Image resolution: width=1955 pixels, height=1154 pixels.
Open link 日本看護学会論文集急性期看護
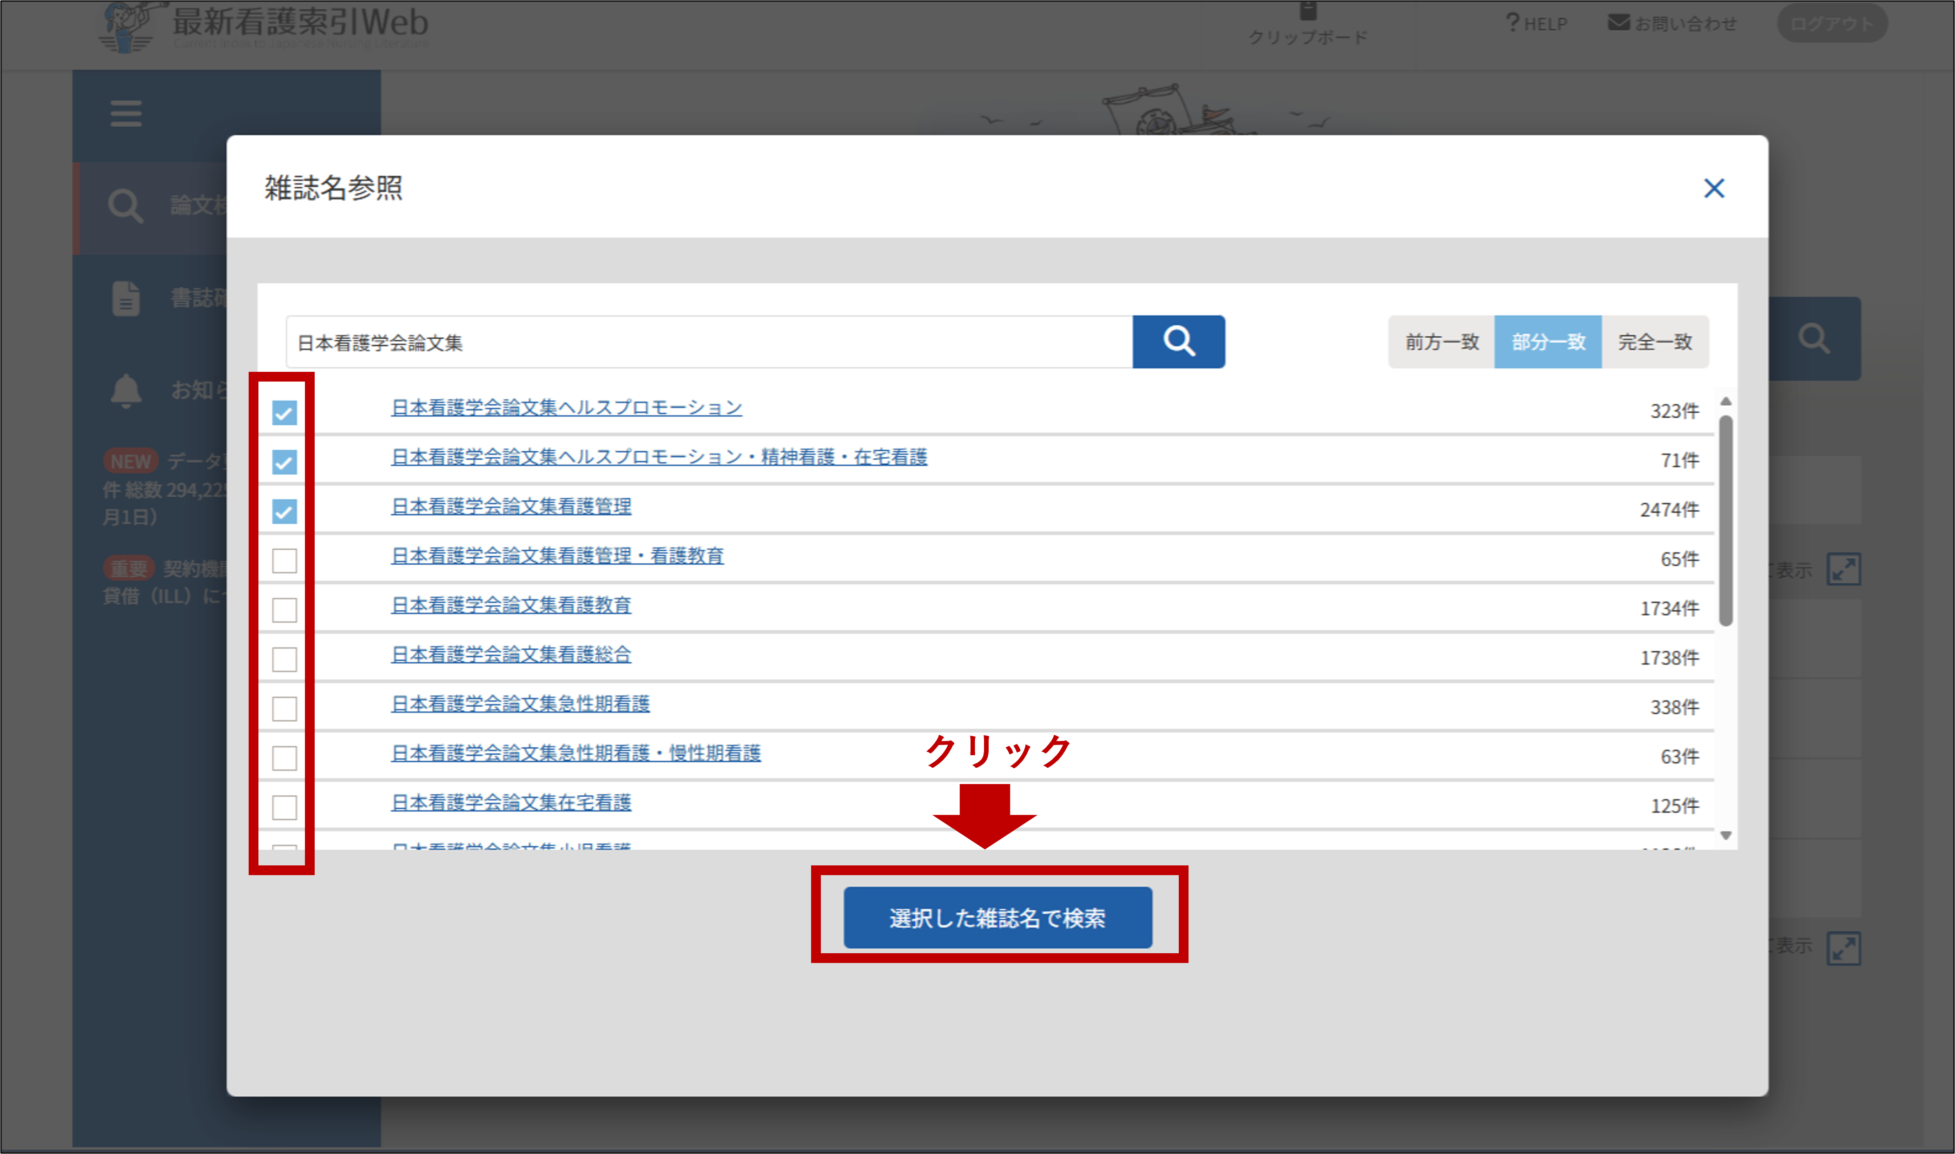pos(520,704)
